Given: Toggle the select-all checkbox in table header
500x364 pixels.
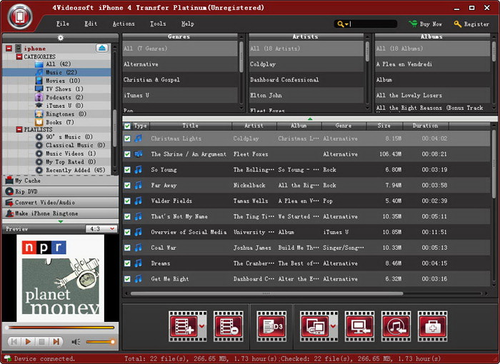Looking at the screenshot, I should click(127, 126).
